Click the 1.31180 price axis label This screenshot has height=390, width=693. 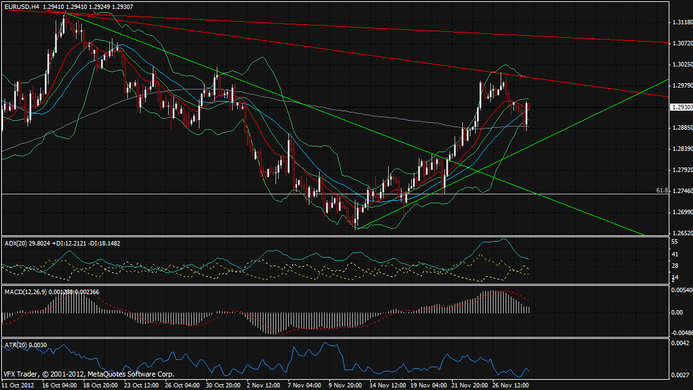[x=681, y=22]
